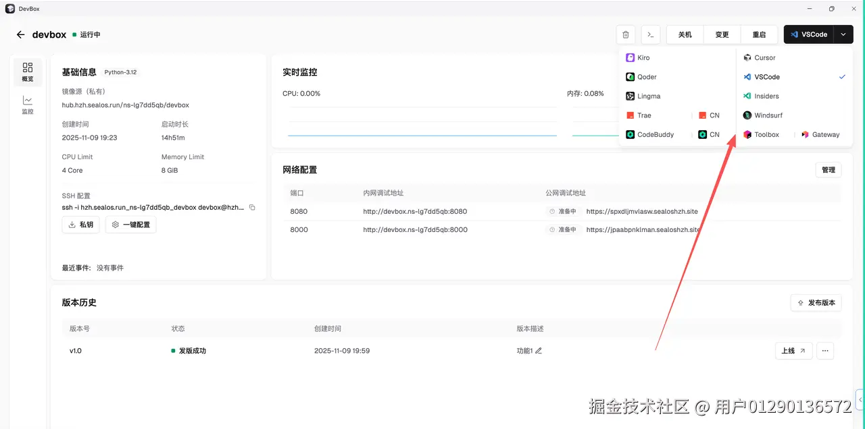Select the CN option next to CodeBuddy
This screenshot has height=429, width=865.
709,135
